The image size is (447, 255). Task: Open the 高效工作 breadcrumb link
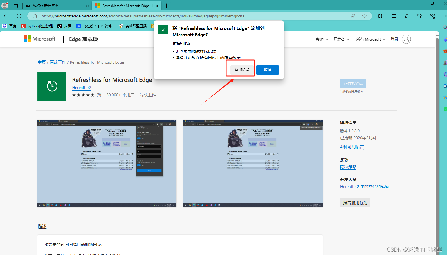[x=58, y=62]
